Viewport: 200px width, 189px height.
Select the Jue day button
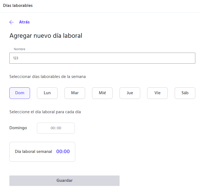[x=130, y=93]
